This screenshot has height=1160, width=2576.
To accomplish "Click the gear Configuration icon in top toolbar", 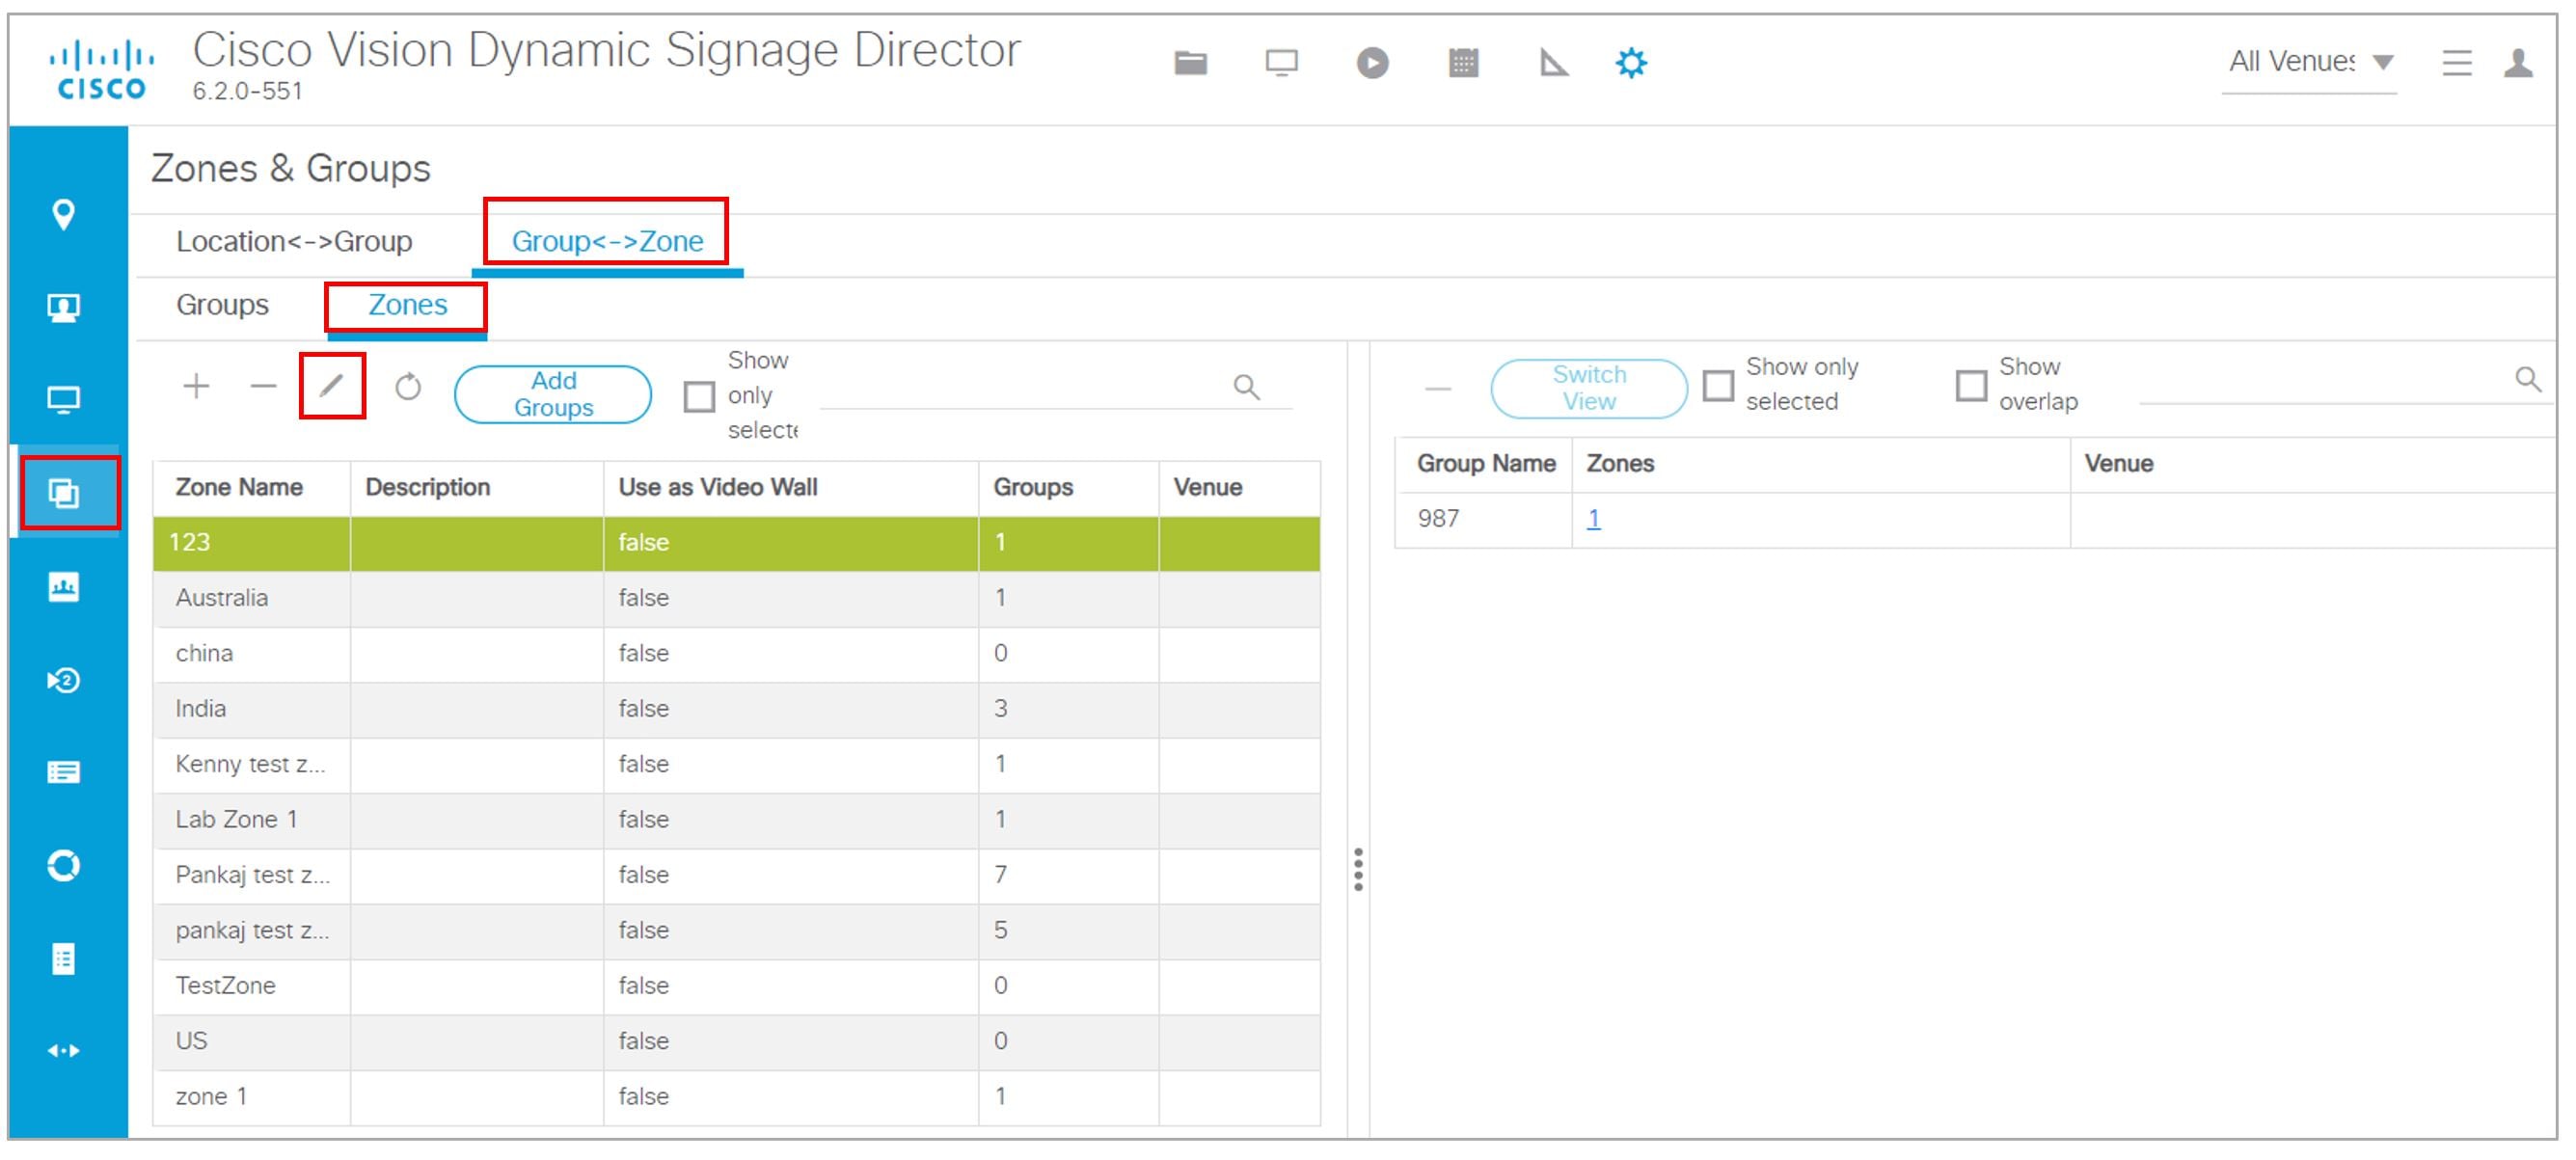I will tap(1632, 62).
